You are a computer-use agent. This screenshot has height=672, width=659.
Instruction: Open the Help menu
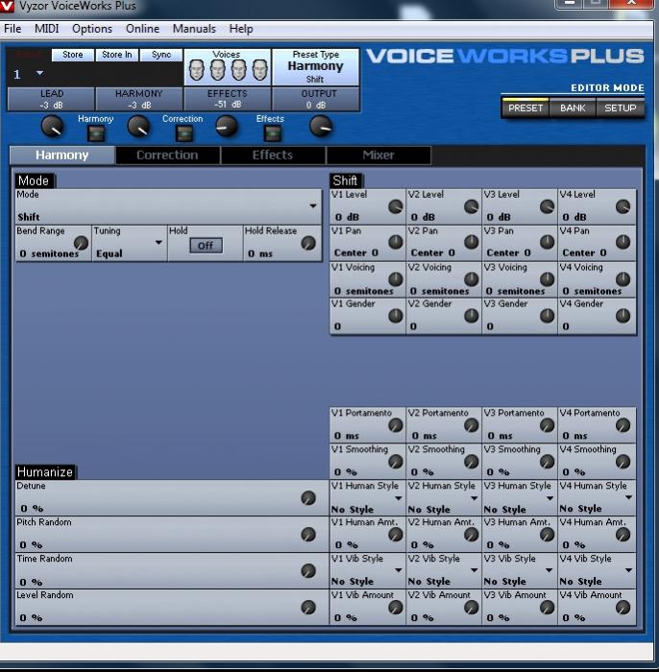click(x=241, y=29)
